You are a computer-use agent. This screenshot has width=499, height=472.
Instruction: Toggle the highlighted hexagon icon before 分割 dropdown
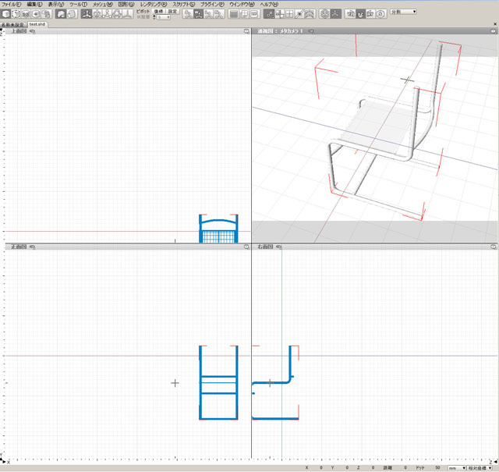360,14
